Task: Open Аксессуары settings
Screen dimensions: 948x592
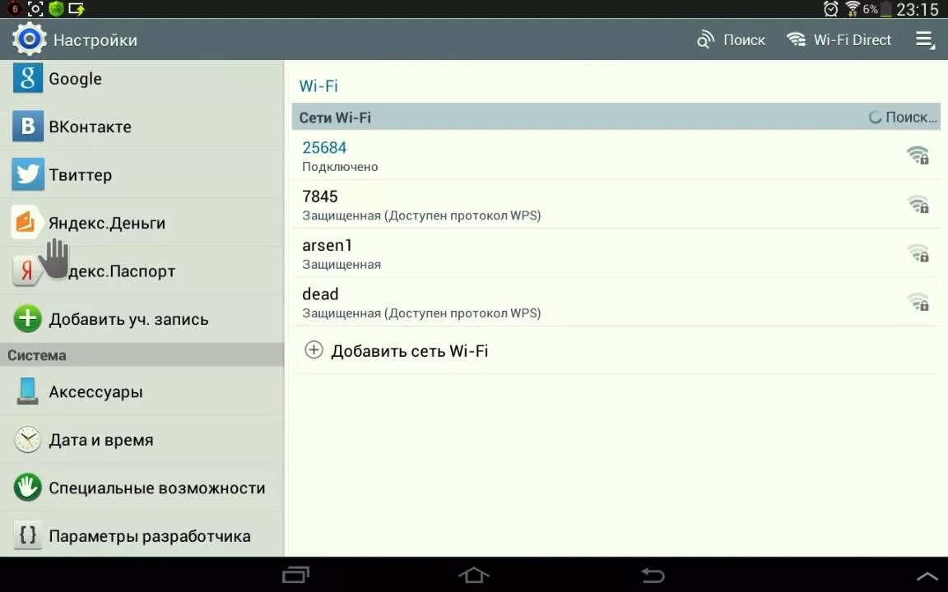Action: [x=142, y=391]
